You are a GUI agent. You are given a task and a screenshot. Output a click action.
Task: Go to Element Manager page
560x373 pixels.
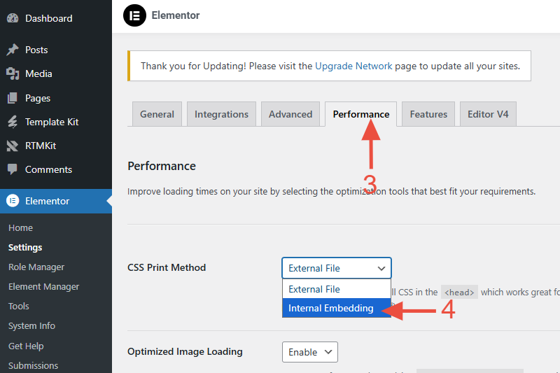point(43,287)
